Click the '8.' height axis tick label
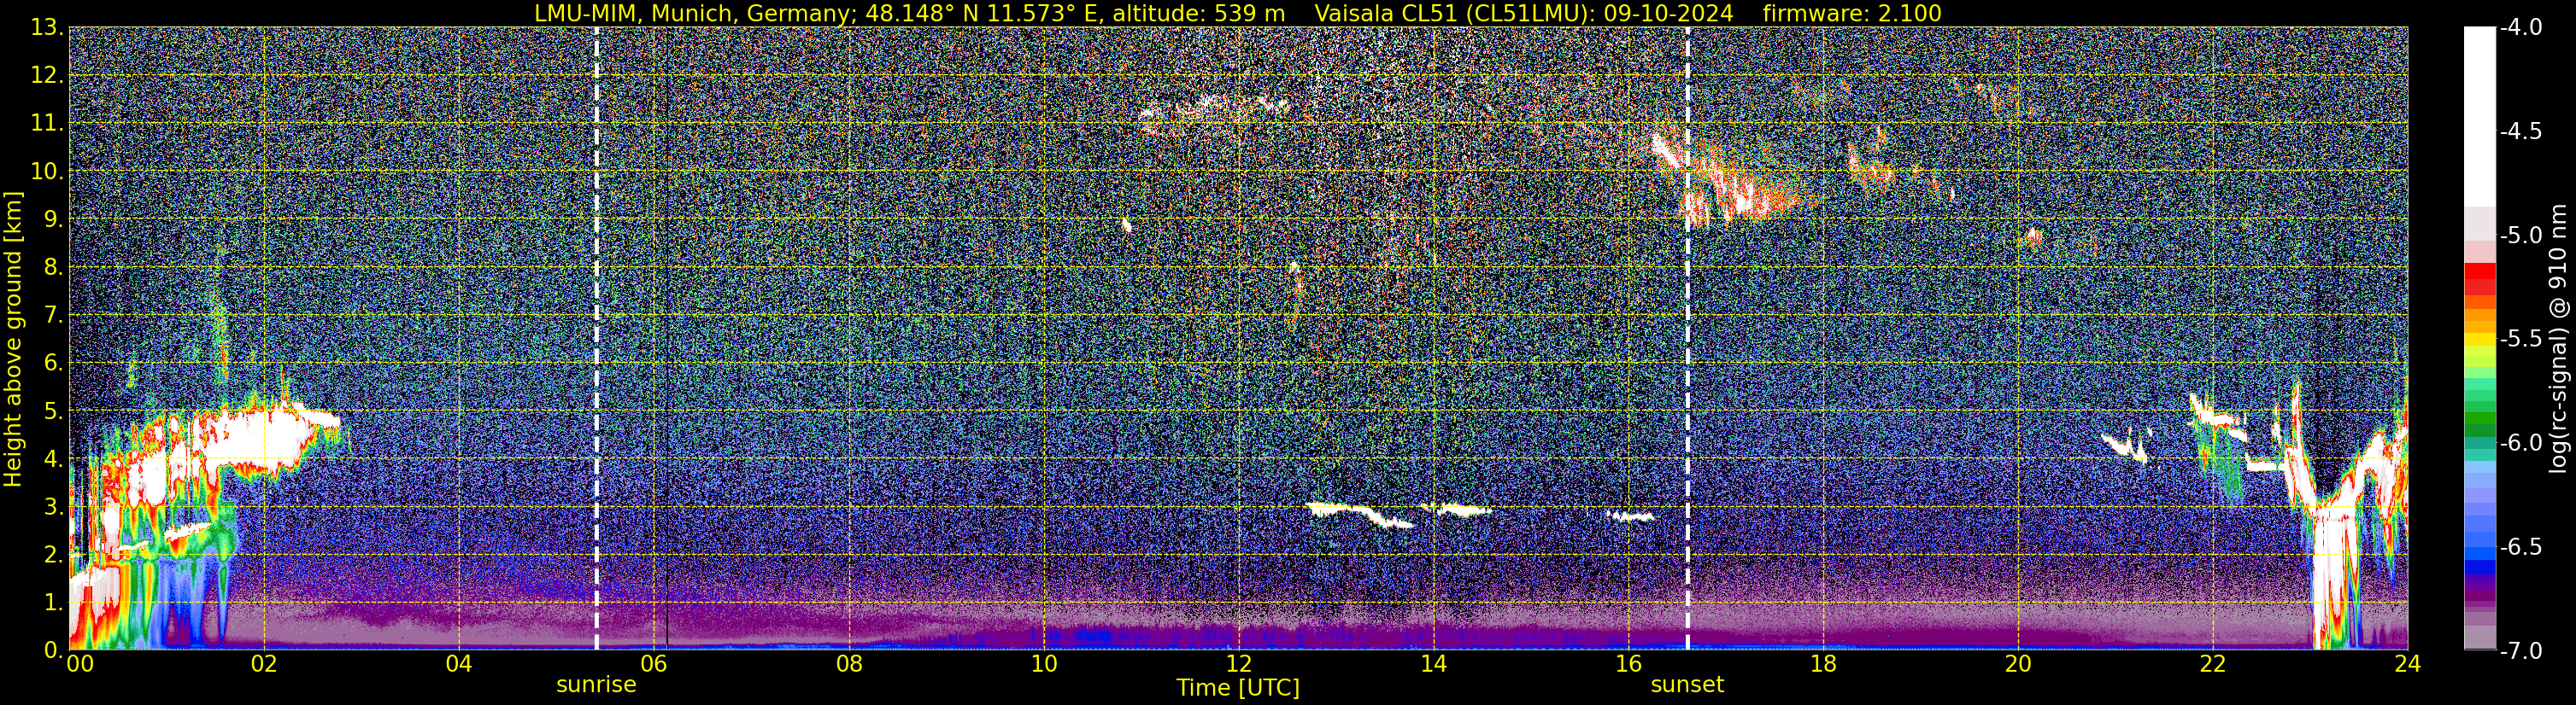This screenshot has height=705, width=2576. [53, 268]
